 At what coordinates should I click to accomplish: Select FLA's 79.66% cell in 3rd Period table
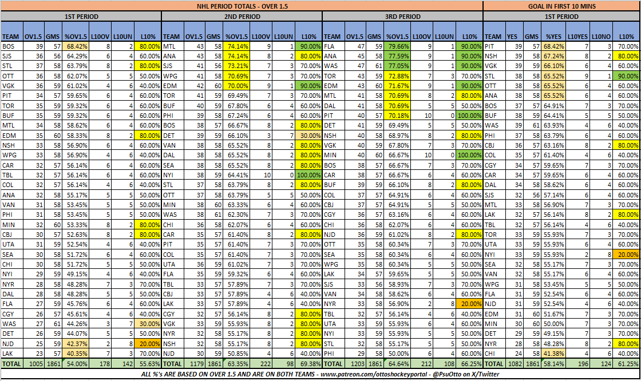click(x=397, y=46)
